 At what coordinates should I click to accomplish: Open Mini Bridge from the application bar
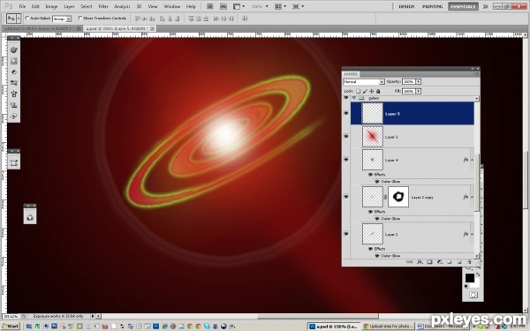(x=223, y=6)
